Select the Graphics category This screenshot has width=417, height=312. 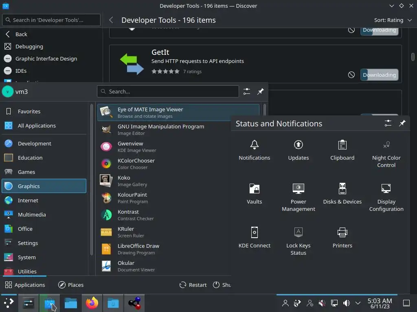[44, 186]
